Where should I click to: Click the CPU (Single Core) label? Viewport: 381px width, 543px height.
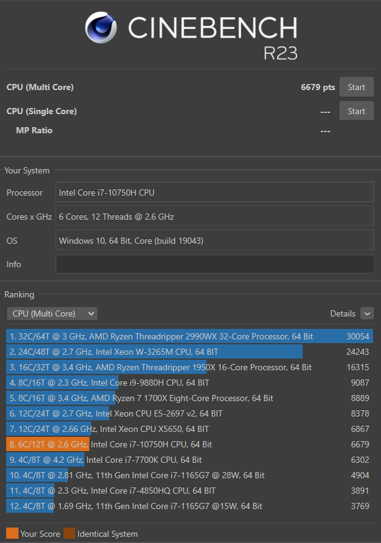pyautogui.click(x=41, y=111)
